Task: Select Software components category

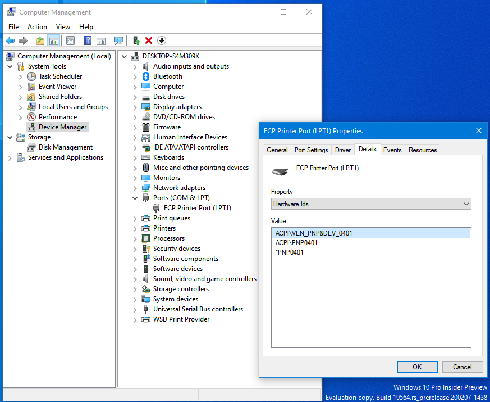Action: pyautogui.click(x=186, y=259)
